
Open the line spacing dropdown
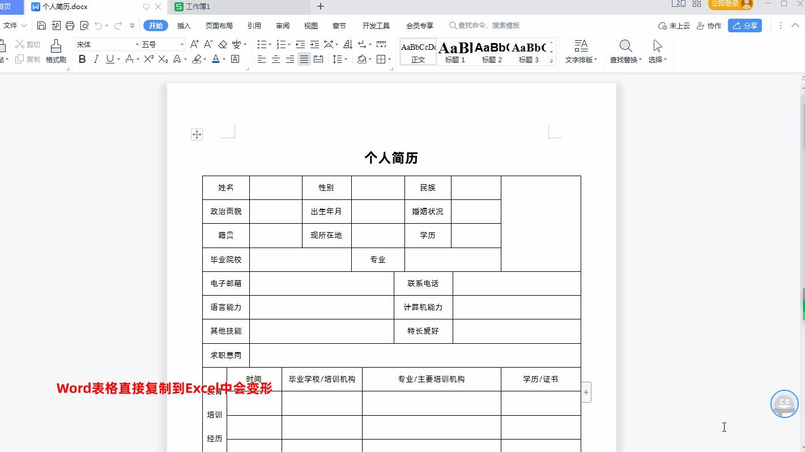tap(338, 58)
